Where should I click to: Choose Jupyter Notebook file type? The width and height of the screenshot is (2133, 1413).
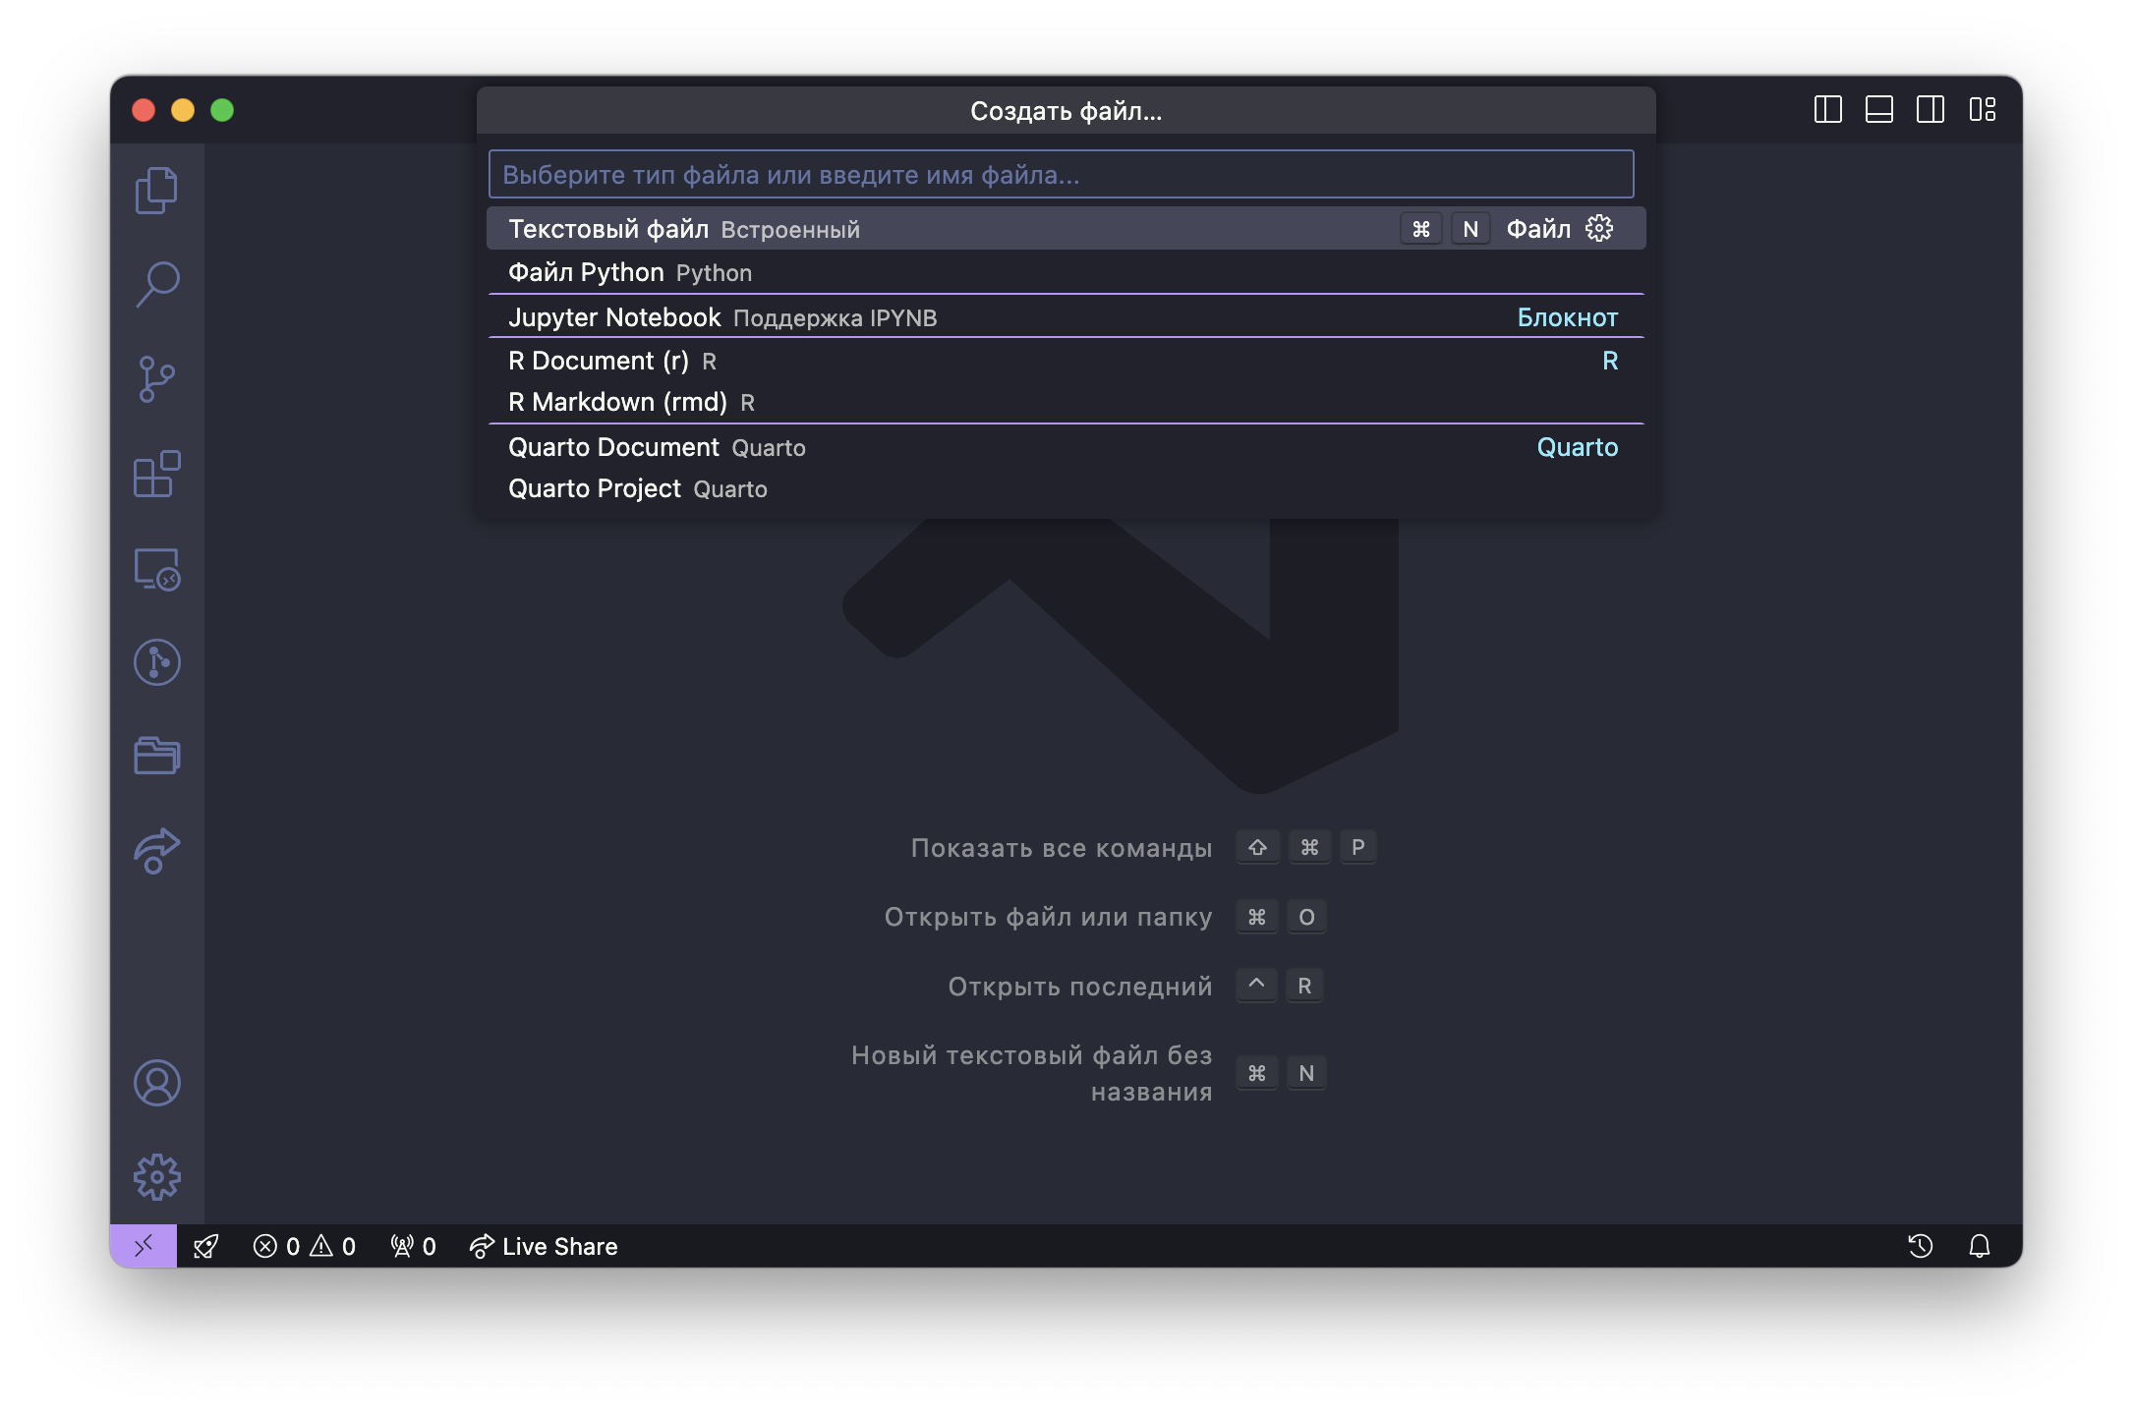tap(1066, 317)
